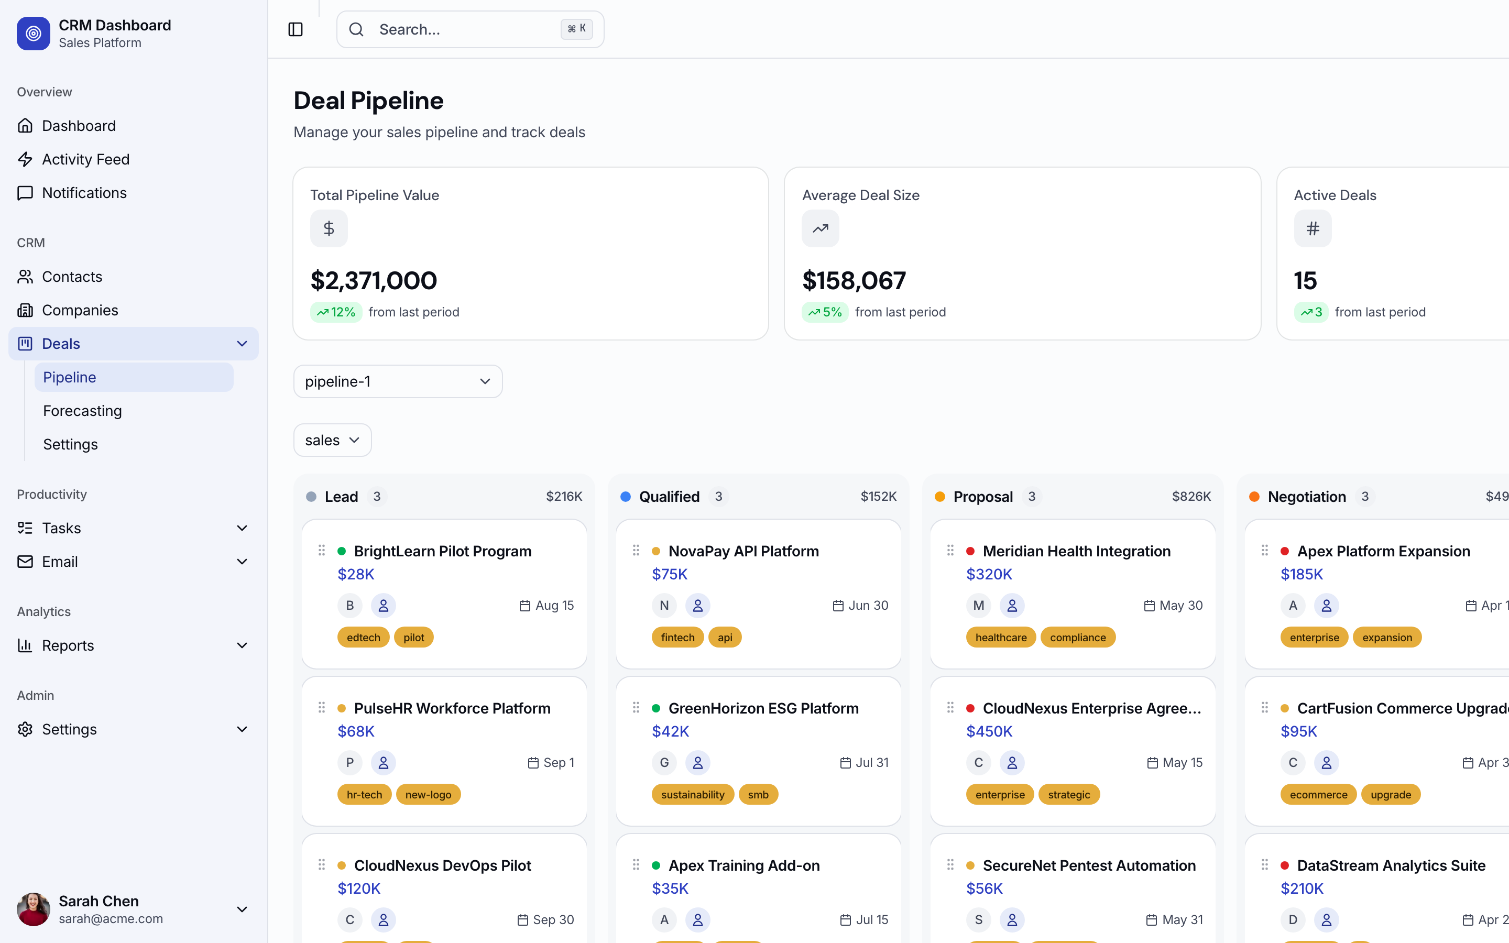Select Forecasting in the sidebar

point(82,410)
